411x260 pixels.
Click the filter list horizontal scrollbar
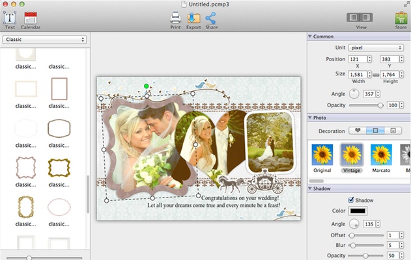(317, 181)
